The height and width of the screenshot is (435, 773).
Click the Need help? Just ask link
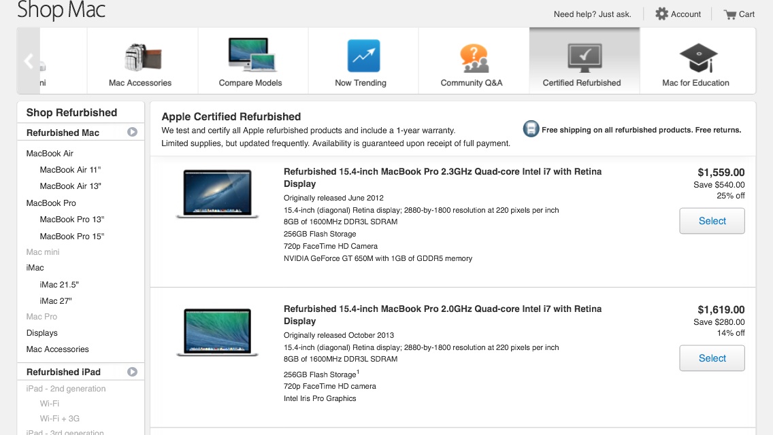pos(592,14)
